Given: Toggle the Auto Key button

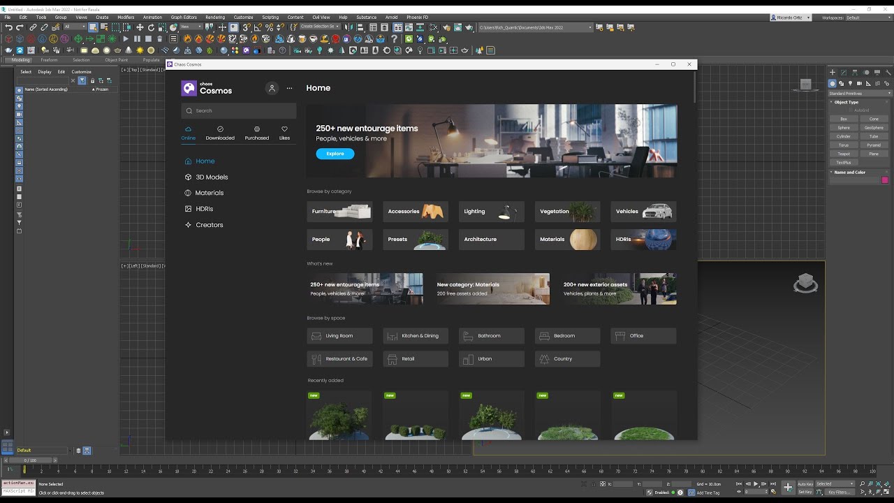Looking at the screenshot, I should point(805,484).
